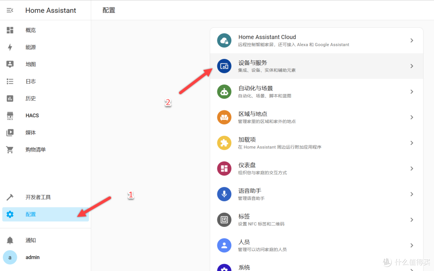
Task: Click the 购物清单 cart icon
Action: pyautogui.click(x=10, y=150)
